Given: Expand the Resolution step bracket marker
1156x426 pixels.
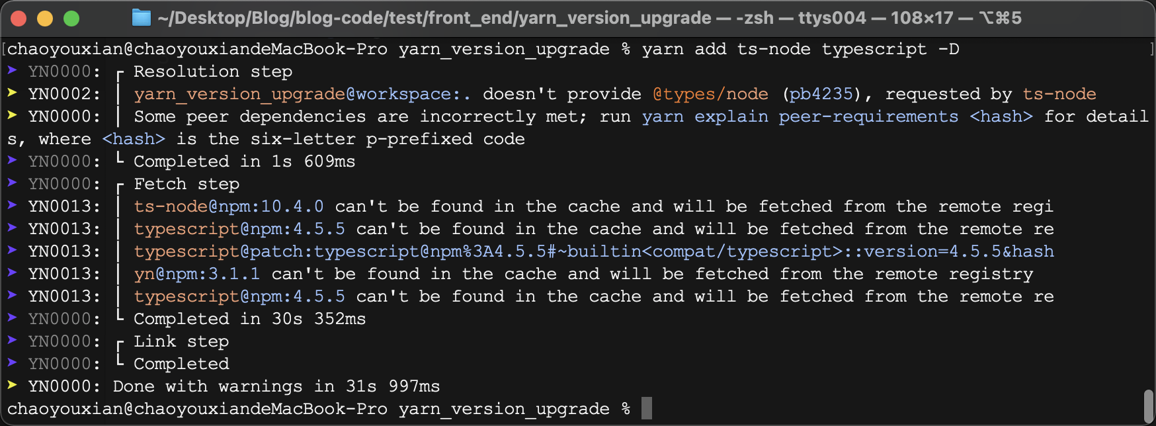Looking at the screenshot, I should coord(119,71).
